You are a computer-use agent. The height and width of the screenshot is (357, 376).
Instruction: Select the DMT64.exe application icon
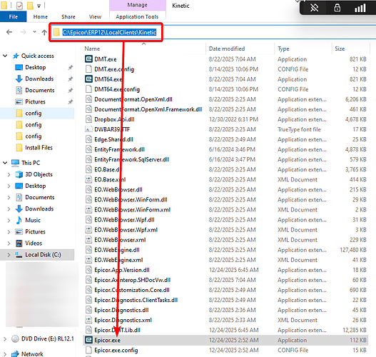(88, 79)
